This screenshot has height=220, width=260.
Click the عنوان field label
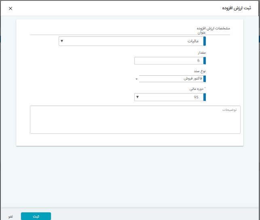coord(201,33)
